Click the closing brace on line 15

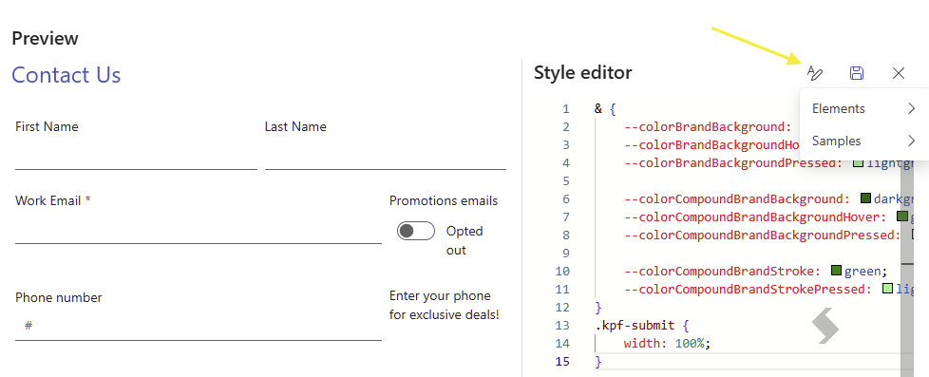(597, 362)
